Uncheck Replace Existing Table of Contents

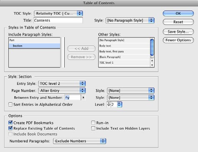pyautogui.click(x=10, y=128)
